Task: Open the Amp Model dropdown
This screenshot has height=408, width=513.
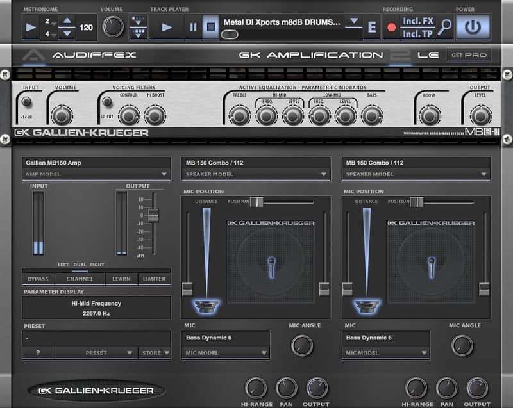Action: [x=97, y=174]
